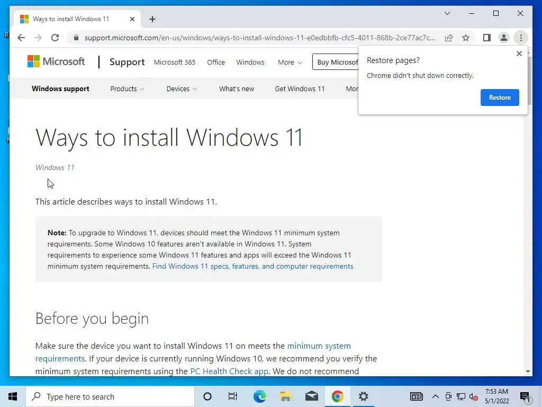This screenshot has width=542, height=407.
Task: Open network status tray icon
Action: click(461, 396)
